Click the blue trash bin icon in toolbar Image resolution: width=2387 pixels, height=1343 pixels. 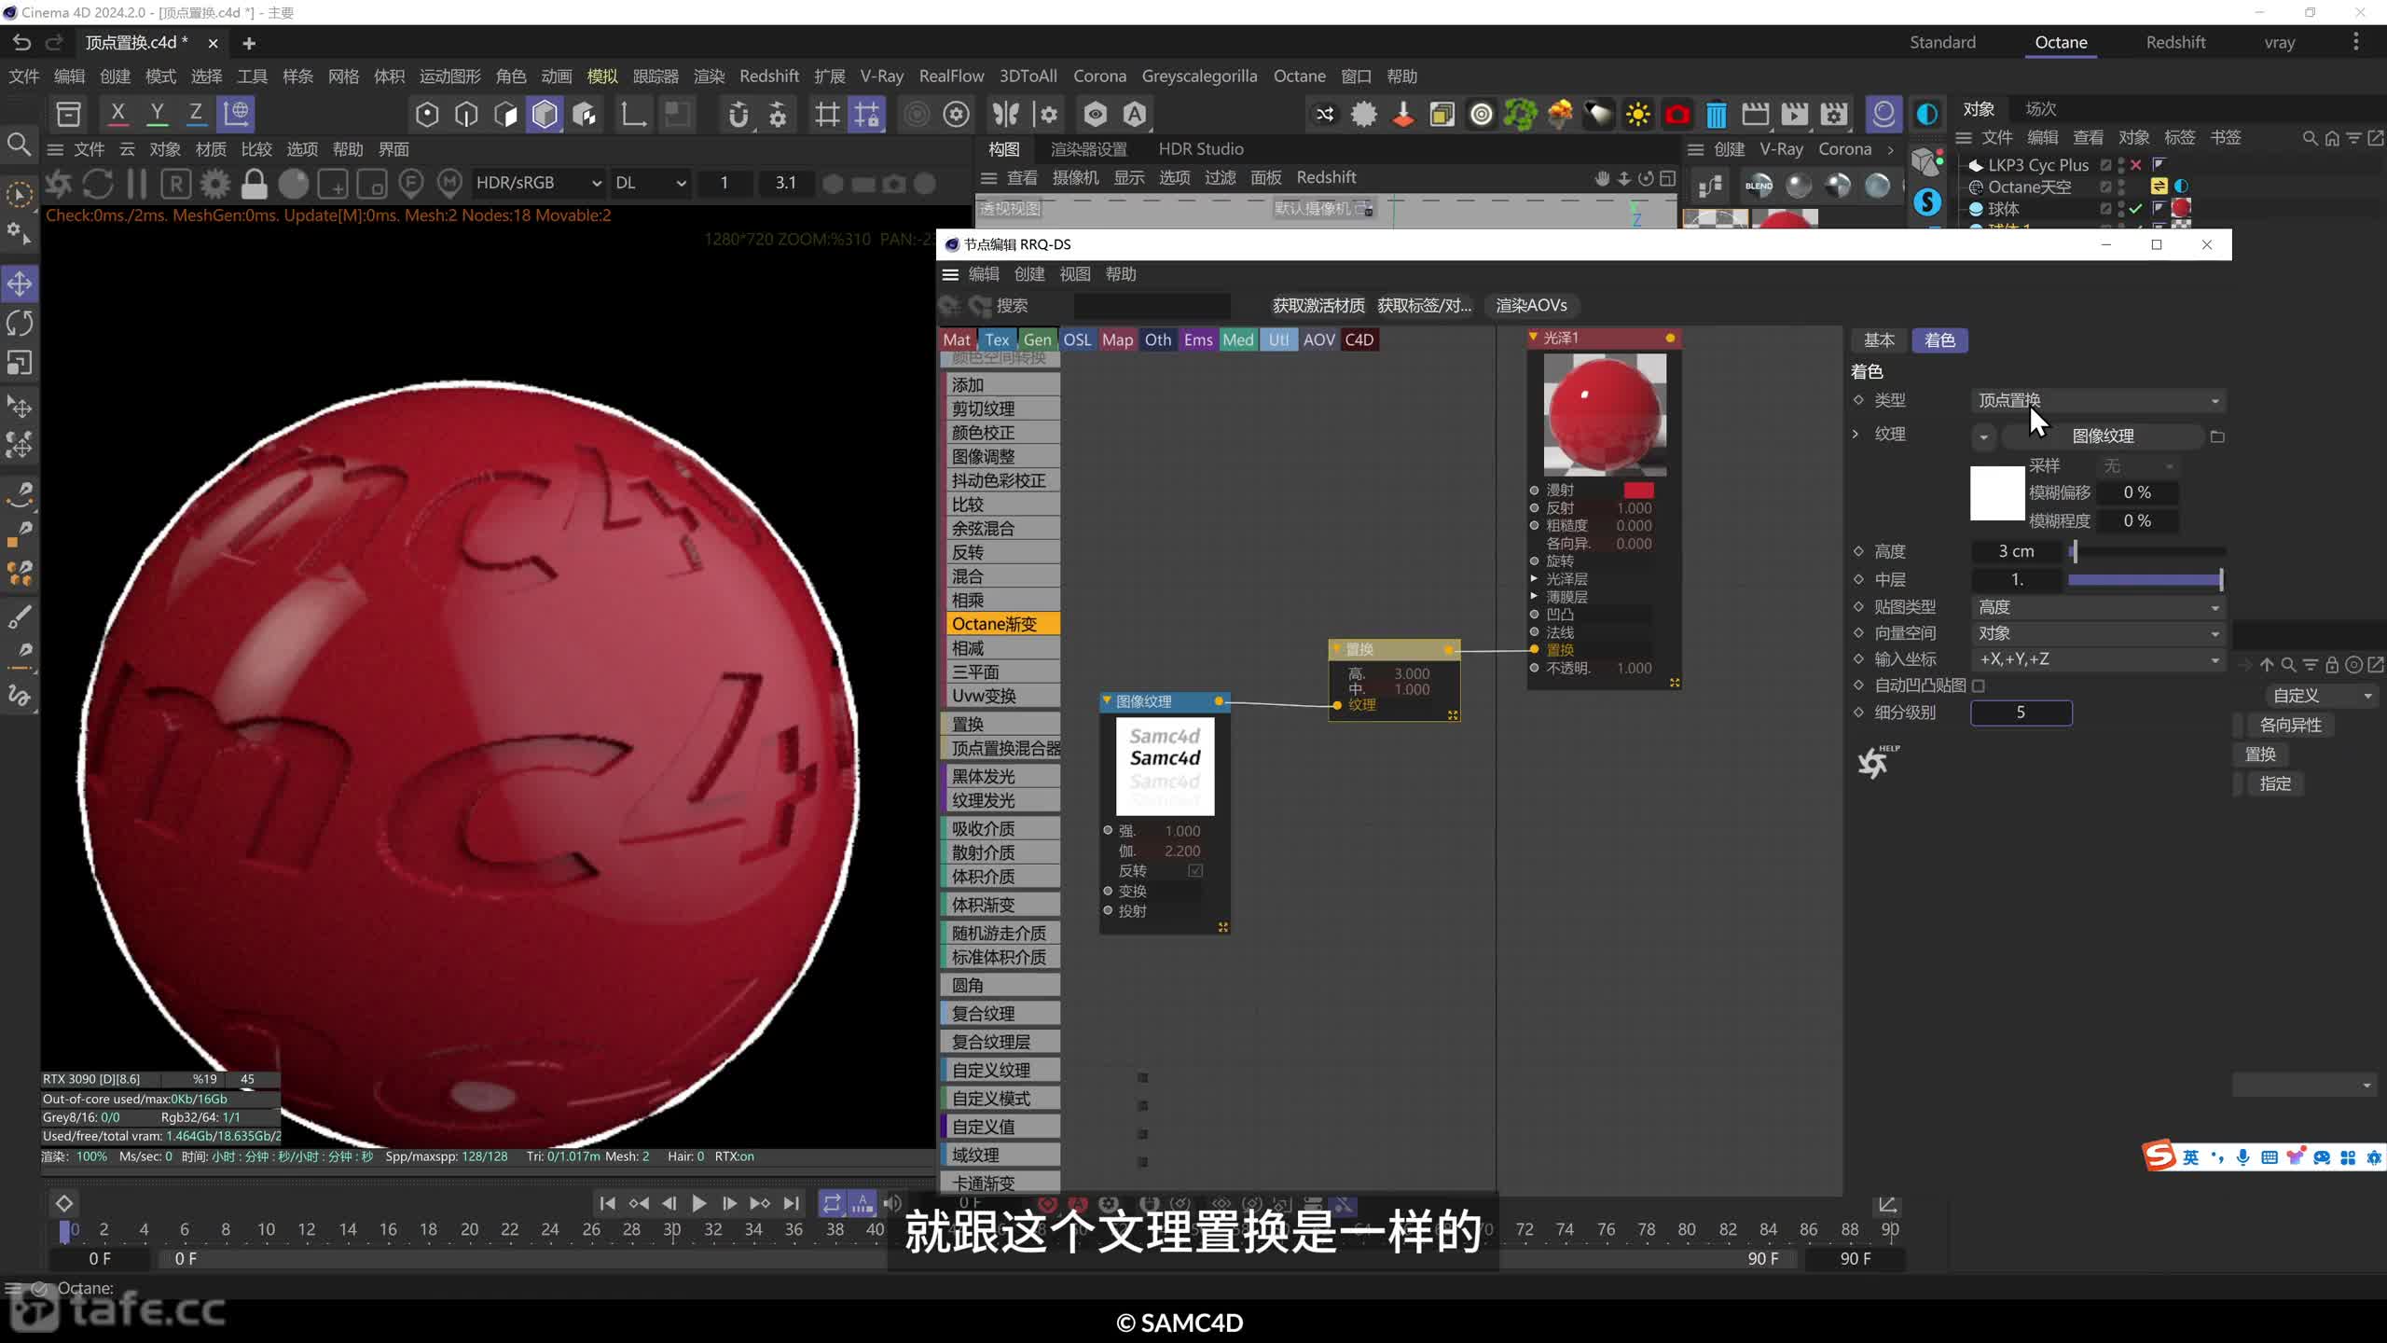point(1716,115)
